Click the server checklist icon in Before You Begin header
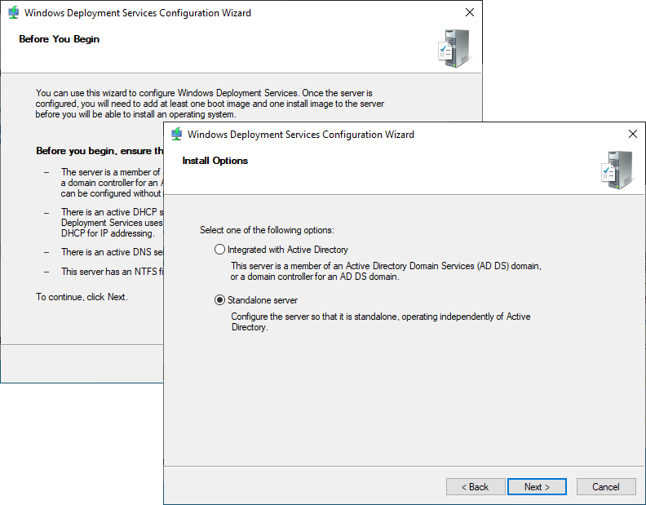The height and width of the screenshot is (505, 646). [x=454, y=49]
